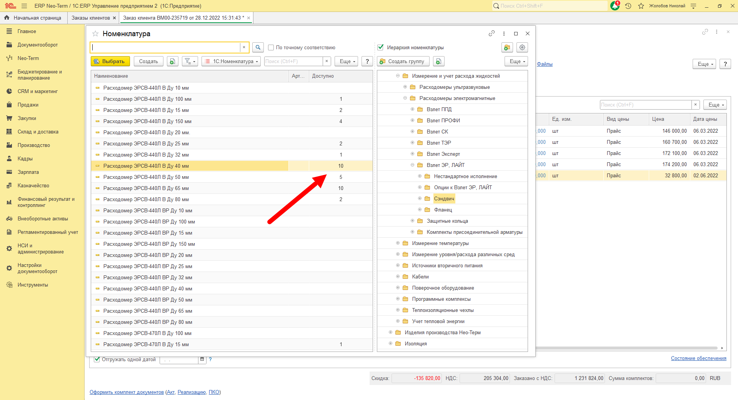
Task: Disable Иерархия номенклатуры checkbox
Action: (x=380, y=47)
